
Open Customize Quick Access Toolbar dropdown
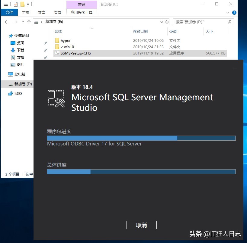point(28,5)
